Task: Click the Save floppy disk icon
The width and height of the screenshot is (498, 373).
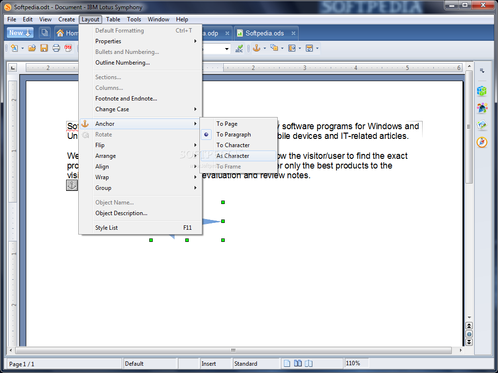Action: point(44,48)
